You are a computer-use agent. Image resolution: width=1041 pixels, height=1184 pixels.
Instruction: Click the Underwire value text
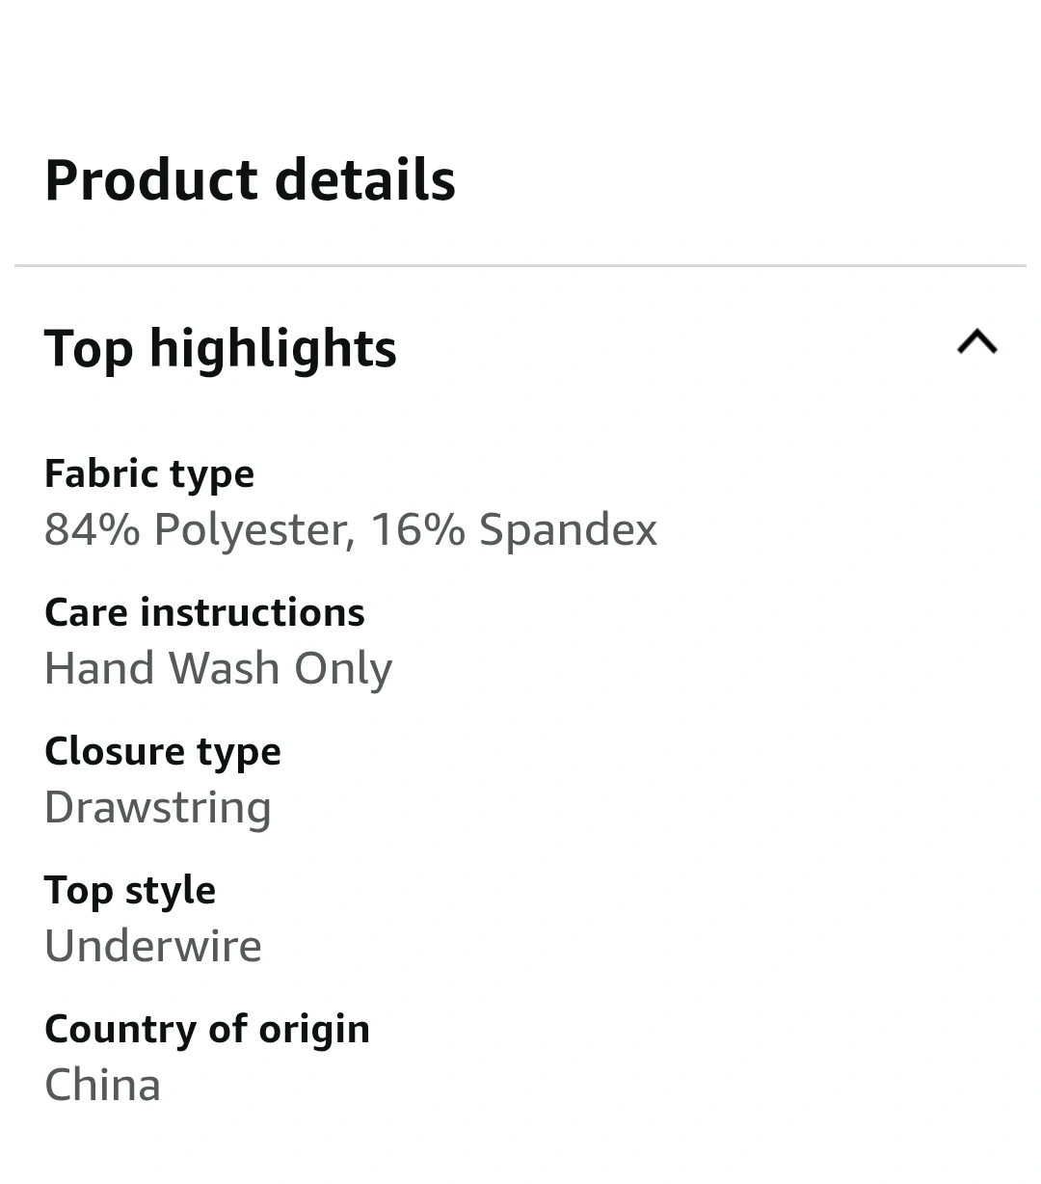click(x=153, y=946)
